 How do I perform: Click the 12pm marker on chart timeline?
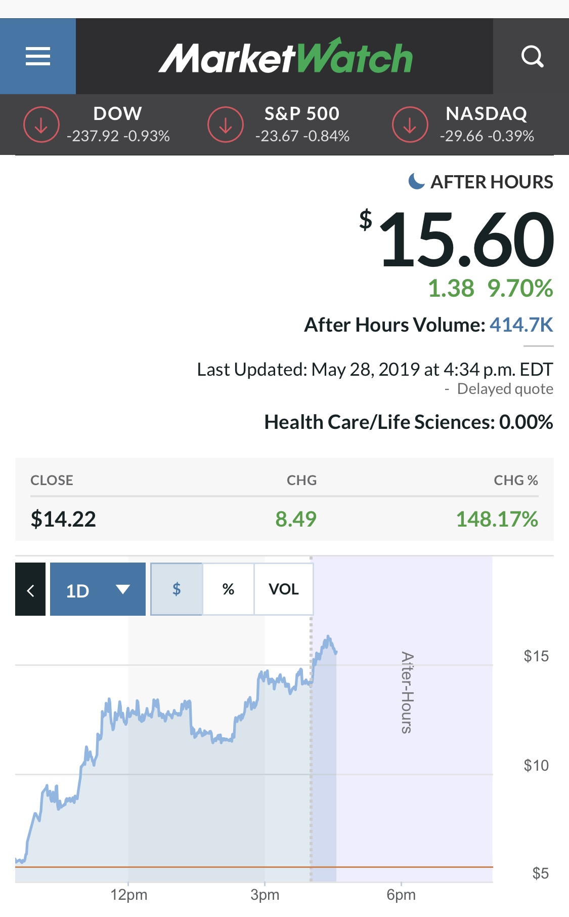(x=128, y=894)
